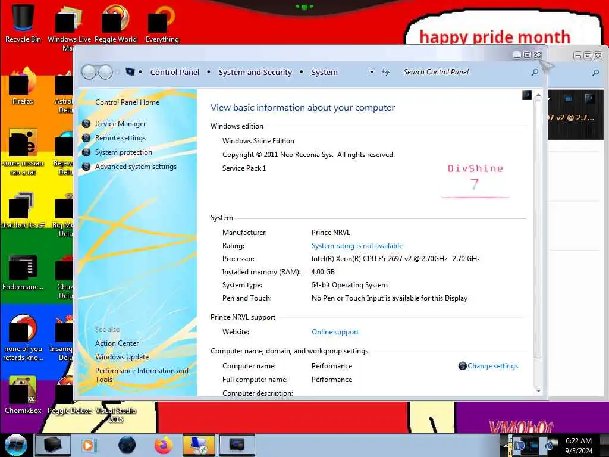Click the Intel(R) Xeon(R) processor text
This screenshot has height=457, width=609.
point(395,259)
